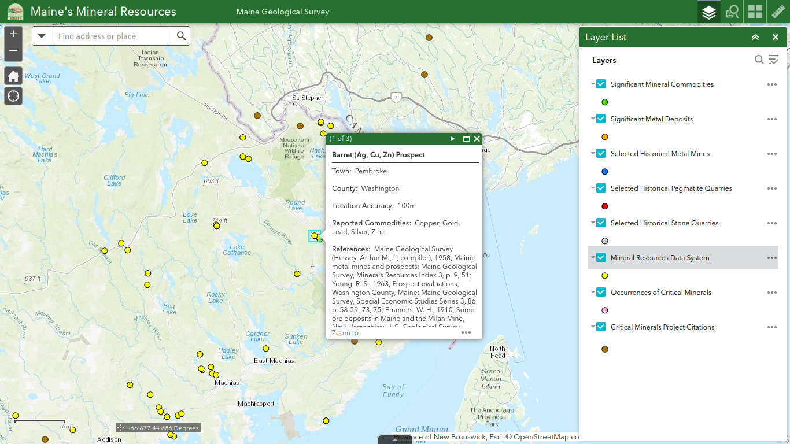Image resolution: width=790 pixels, height=444 pixels.
Task: Collapse Critical Minerals Project Citations legend
Action: pyautogui.click(x=593, y=327)
